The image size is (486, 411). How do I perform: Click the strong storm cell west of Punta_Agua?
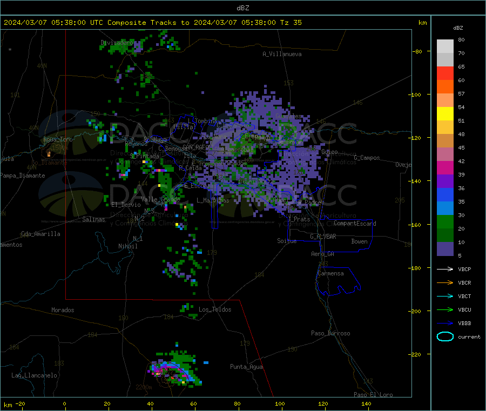click(x=174, y=369)
